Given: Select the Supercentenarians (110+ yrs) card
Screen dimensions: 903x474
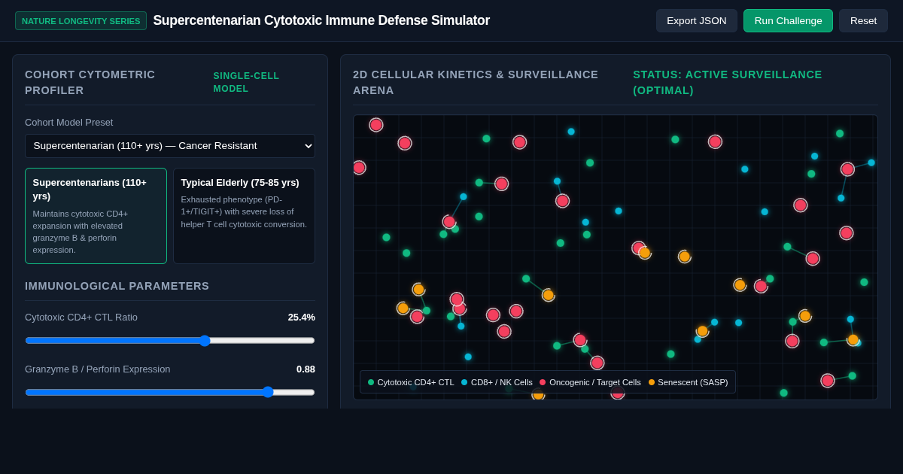Looking at the screenshot, I should pyautogui.click(x=96, y=216).
